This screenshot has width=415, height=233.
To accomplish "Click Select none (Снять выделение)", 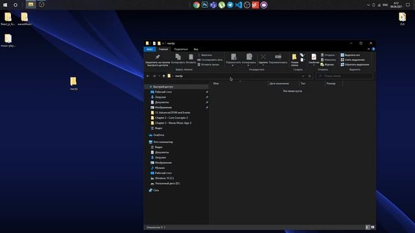I will 353,60.
